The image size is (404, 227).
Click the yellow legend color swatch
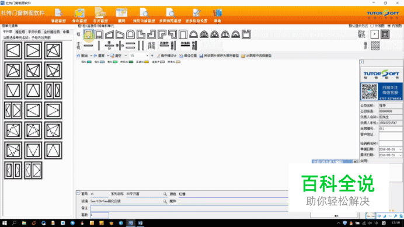(x=147, y=62)
